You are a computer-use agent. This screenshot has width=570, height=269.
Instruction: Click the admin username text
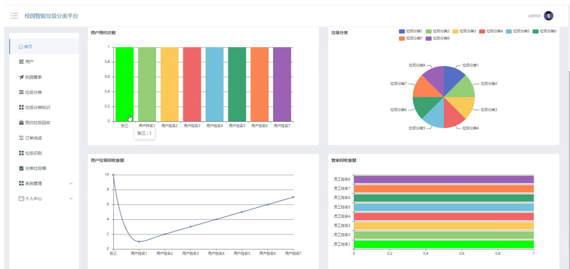point(534,16)
